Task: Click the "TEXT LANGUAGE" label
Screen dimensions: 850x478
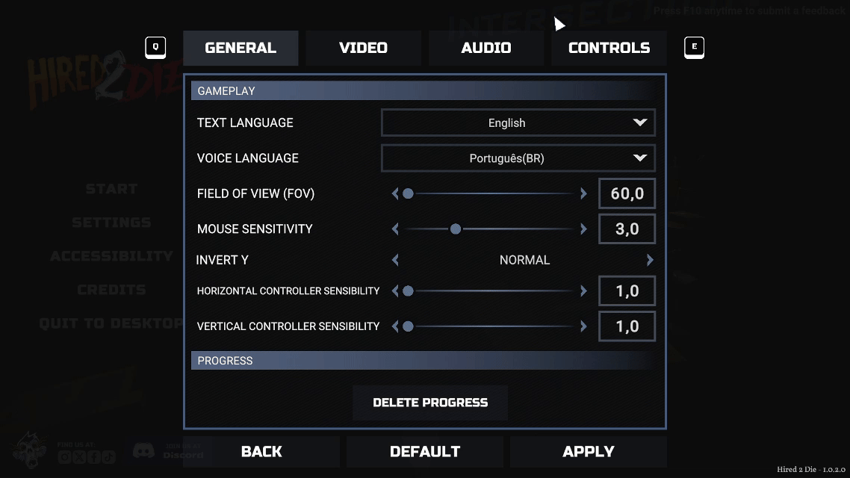Action: tap(245, 123)
